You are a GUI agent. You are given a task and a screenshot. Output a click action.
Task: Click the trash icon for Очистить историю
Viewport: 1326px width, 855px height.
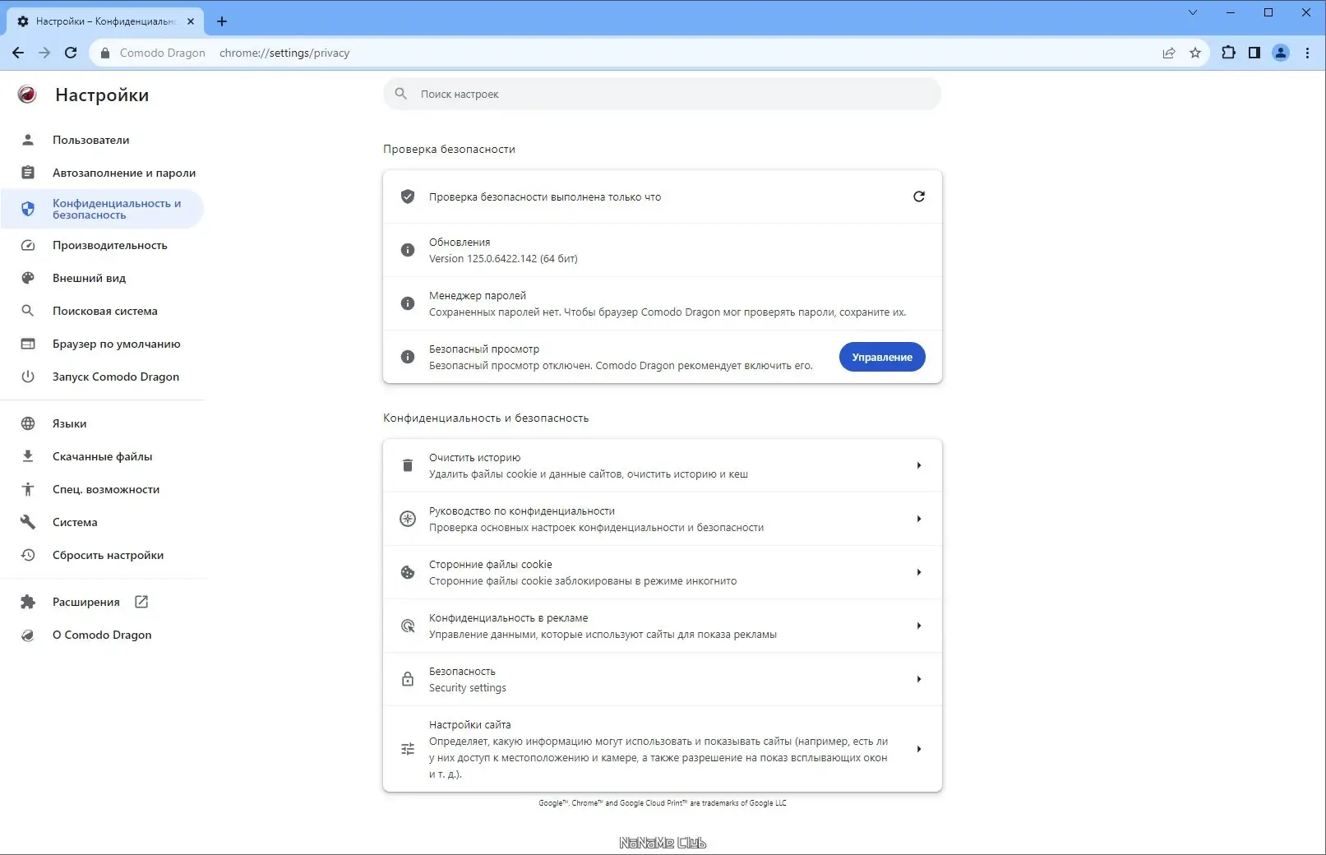tap(408, 465)
